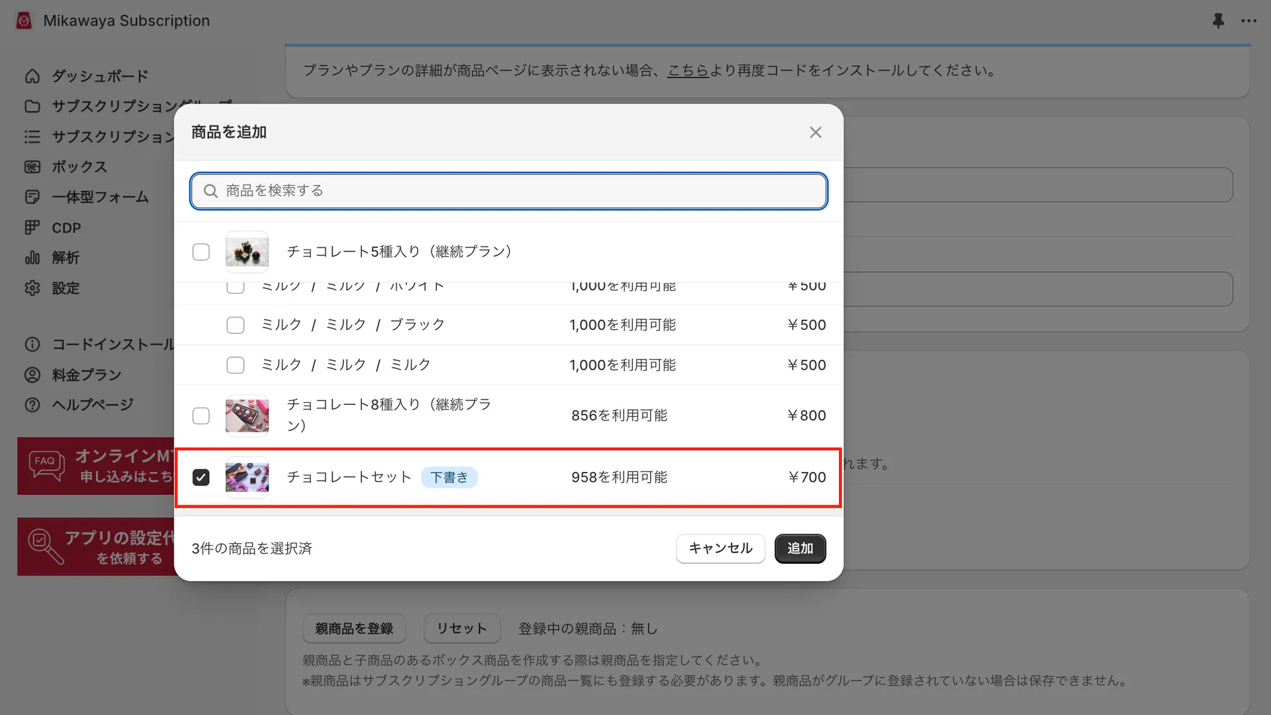Open the three-dots more options menu

pyautogui.click(x=1249, y=20)
